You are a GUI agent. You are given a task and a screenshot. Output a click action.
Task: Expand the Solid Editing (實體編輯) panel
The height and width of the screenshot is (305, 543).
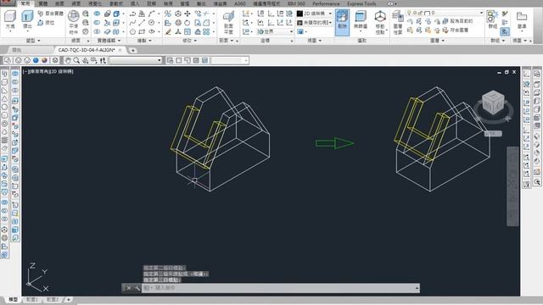click(109, 41)
